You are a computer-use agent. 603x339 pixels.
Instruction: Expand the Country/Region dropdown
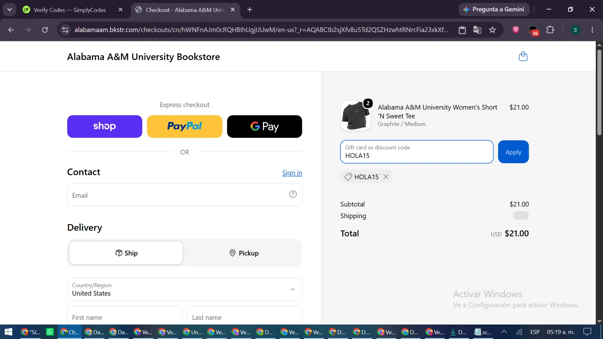pyautogui.click(x=185, y=289)
